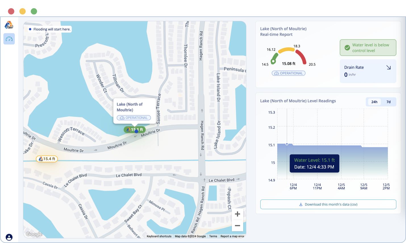Click the blue dot legend for flooding start
This screenshot has width=406, height=243.
[30, 29]
